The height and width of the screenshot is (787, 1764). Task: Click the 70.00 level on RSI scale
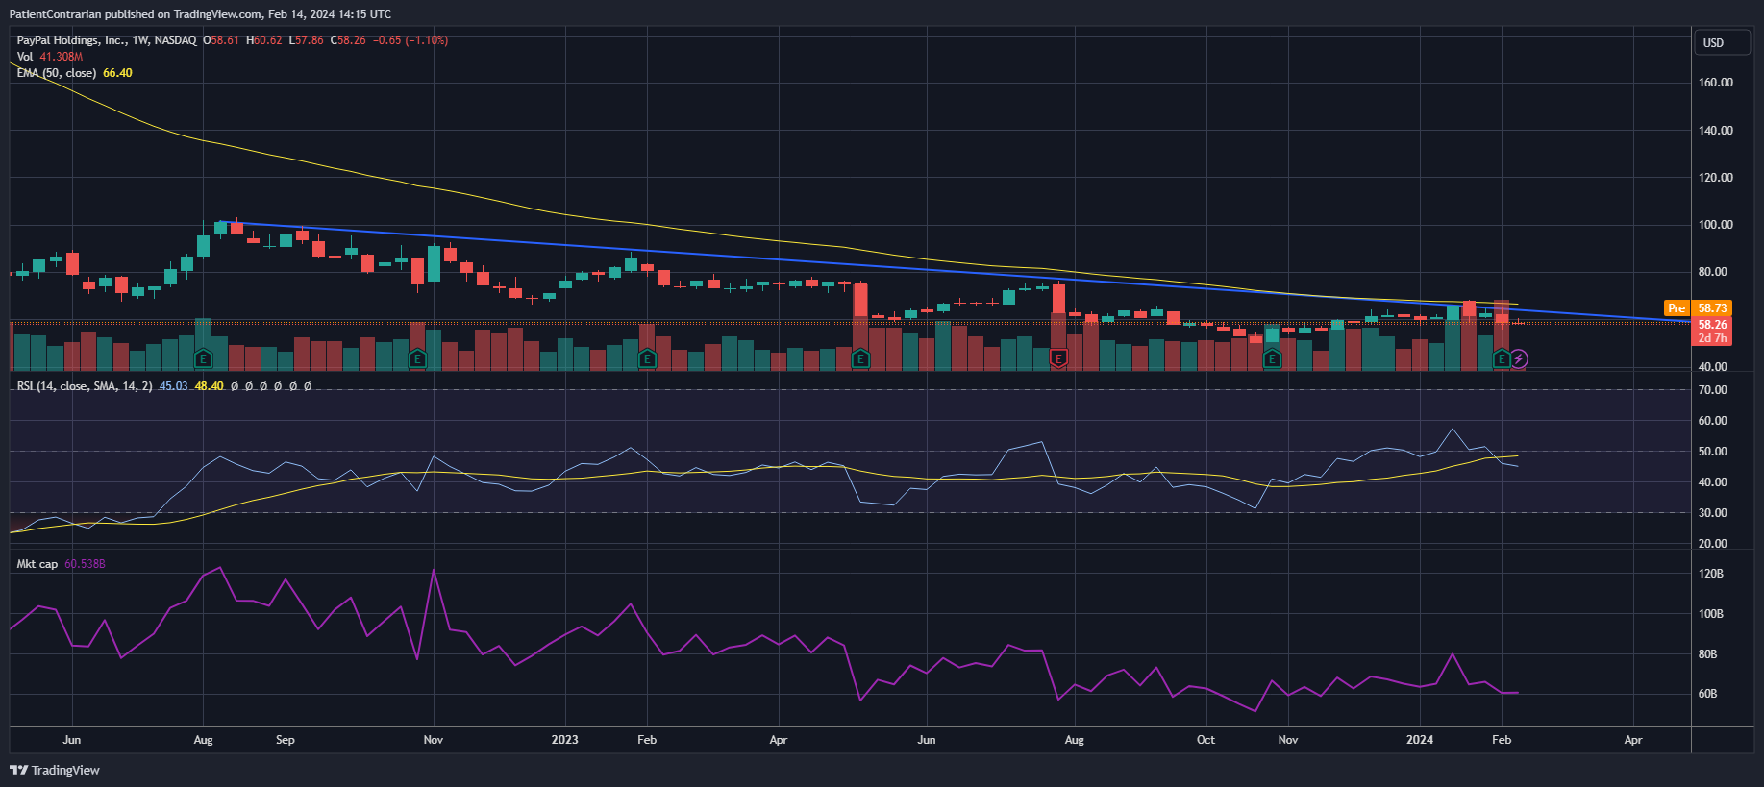click(1713, 390)
